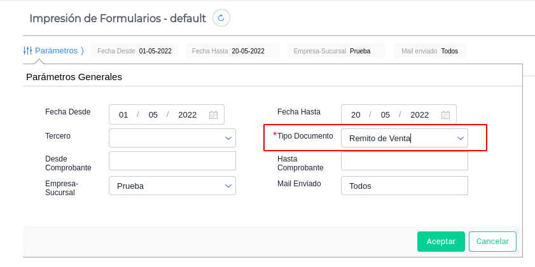Click the Cancelar button
This screenshot has width=535, height=267.
(492, 242)
